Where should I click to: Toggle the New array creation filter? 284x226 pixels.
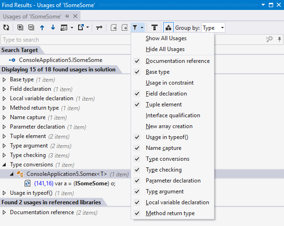169,126
